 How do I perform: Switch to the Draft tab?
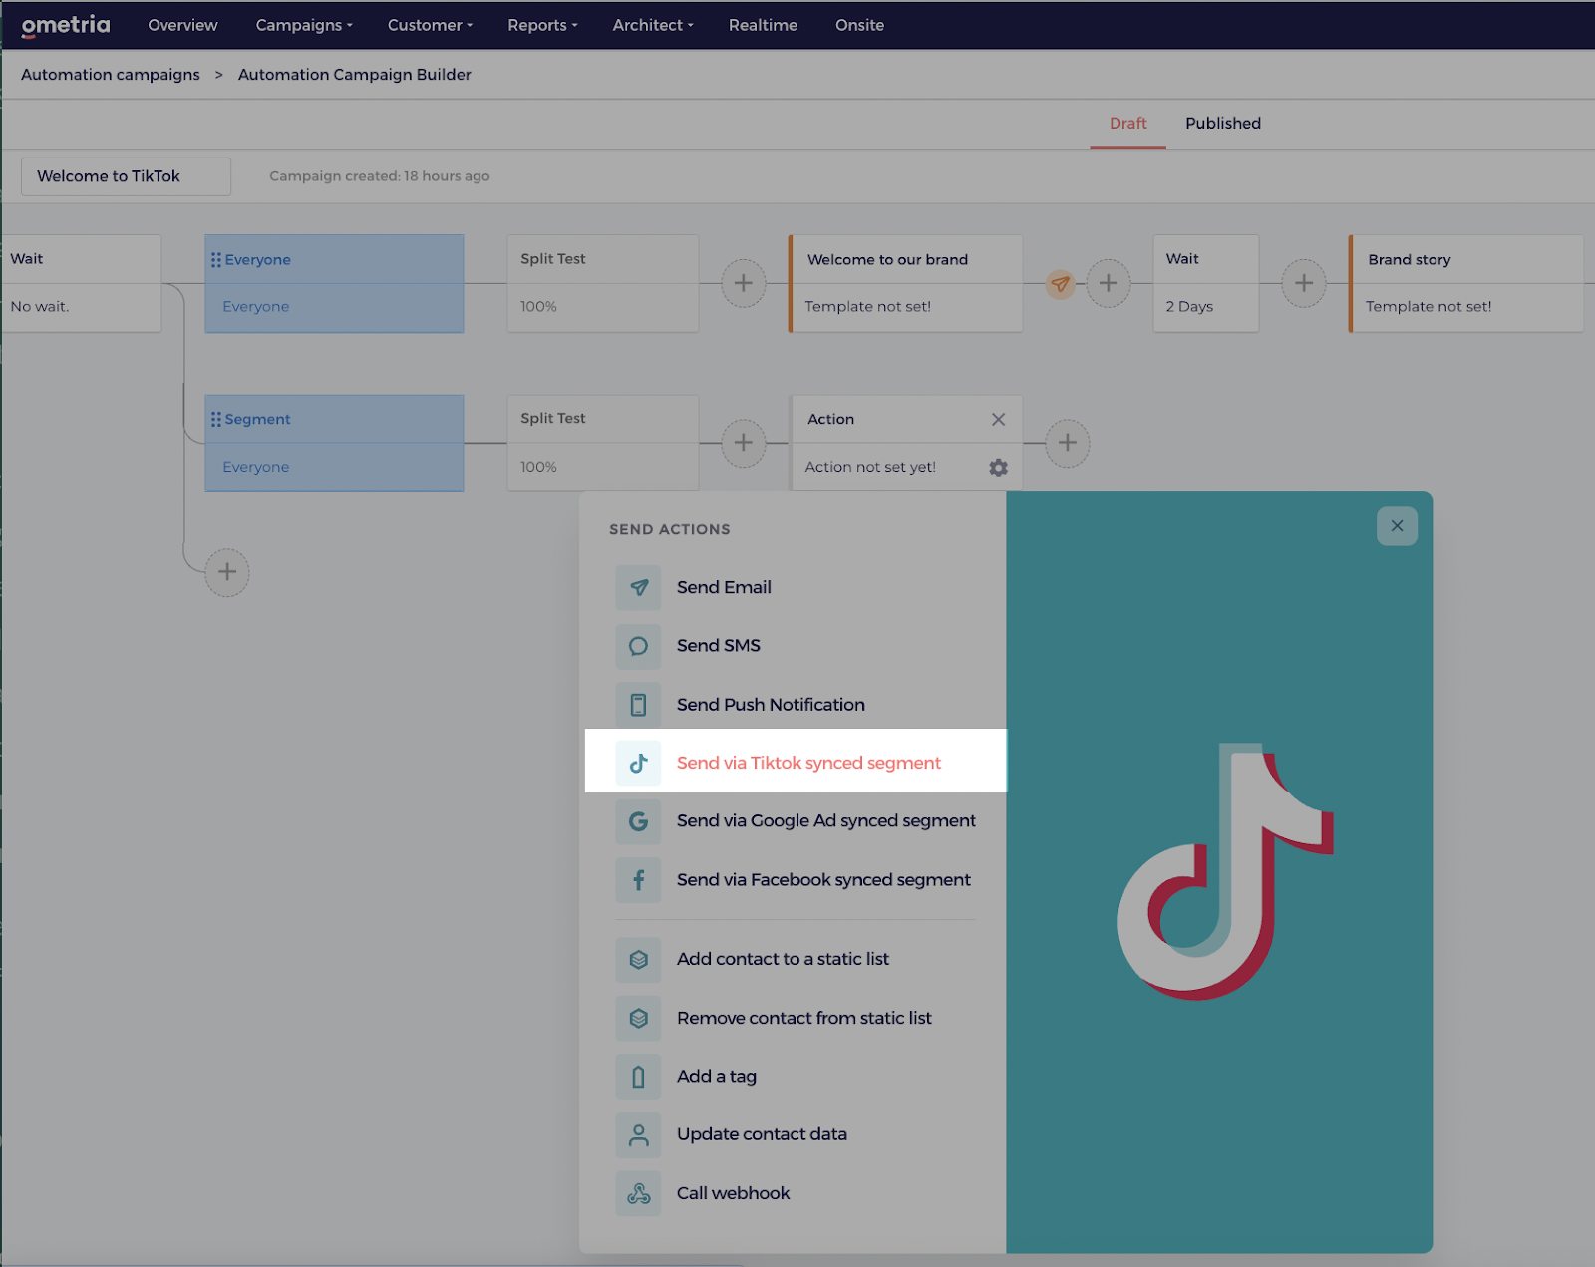pyautogui.click(x=1127, y=124)
